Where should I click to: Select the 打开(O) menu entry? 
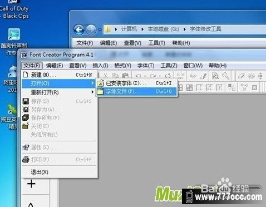point(58,83)
